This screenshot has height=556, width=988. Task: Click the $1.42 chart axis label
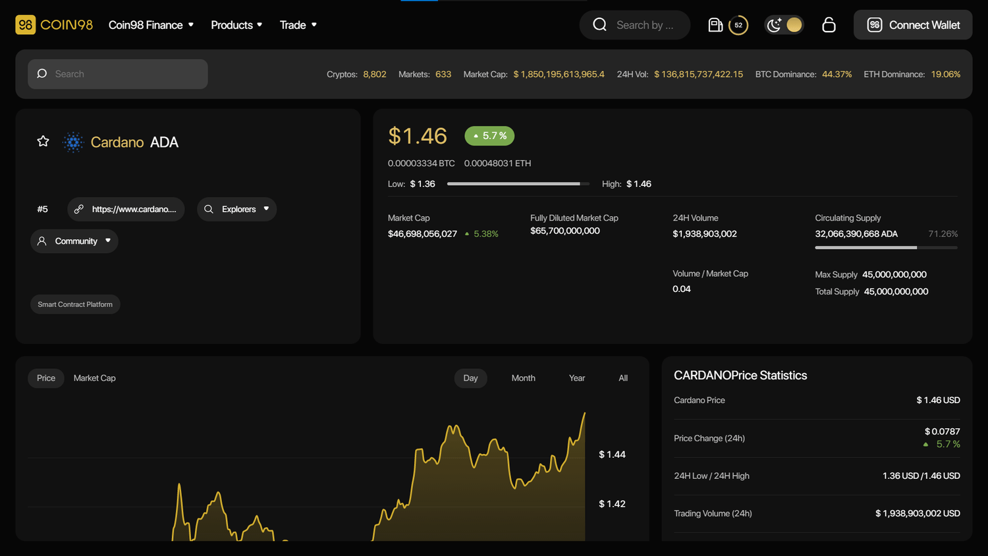pos(612,504)
